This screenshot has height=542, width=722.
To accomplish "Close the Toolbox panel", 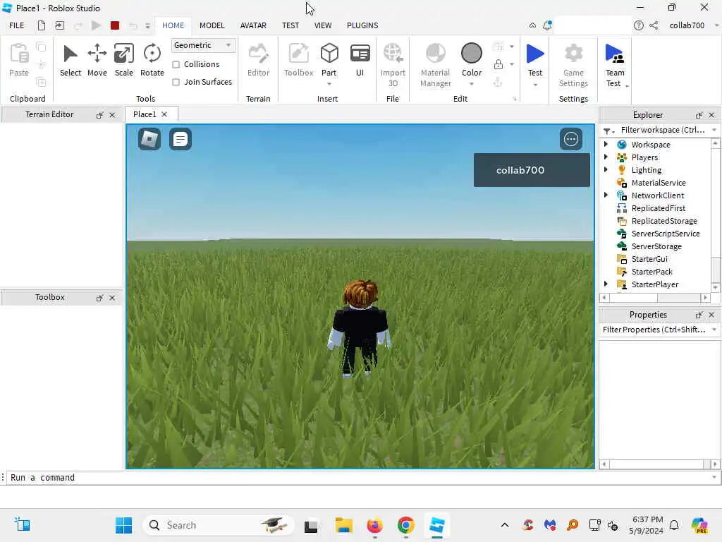I will click(x=112, y=299).
